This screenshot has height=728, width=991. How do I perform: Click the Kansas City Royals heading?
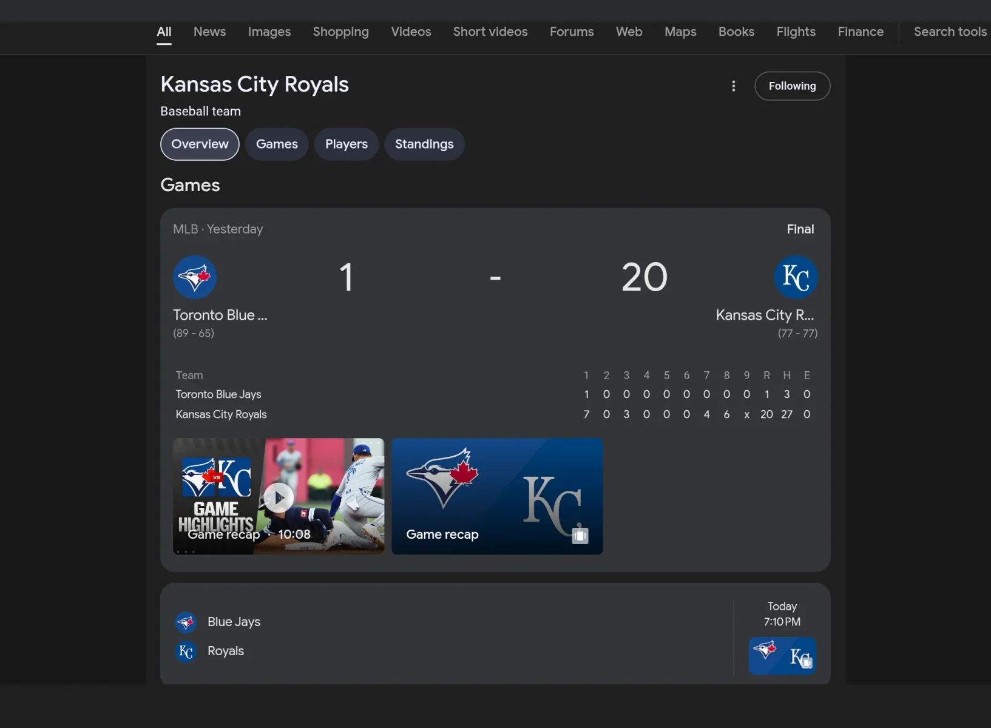[254, 85]
